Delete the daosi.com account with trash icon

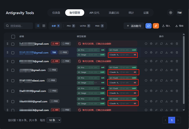pyautogui.click(x=177, y=81)
